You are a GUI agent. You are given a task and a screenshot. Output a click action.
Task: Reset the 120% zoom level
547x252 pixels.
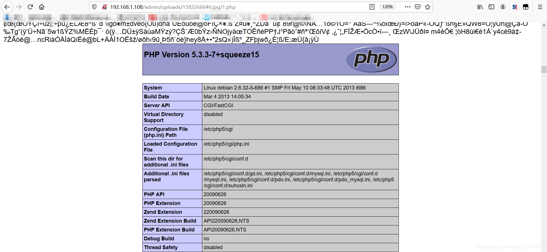[387, 7]
